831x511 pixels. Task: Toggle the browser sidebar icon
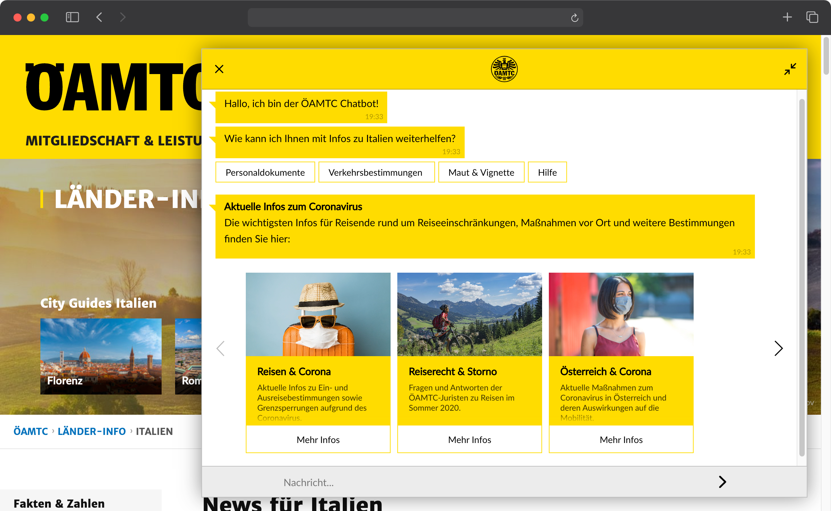(x=72, y=17)
